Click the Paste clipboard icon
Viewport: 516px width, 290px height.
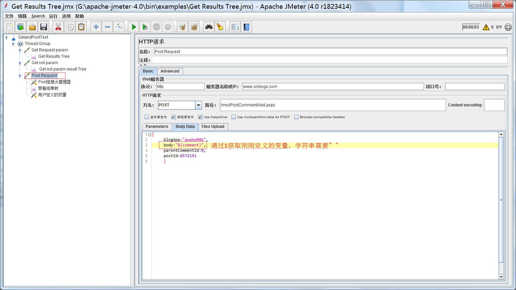[81, 27]
